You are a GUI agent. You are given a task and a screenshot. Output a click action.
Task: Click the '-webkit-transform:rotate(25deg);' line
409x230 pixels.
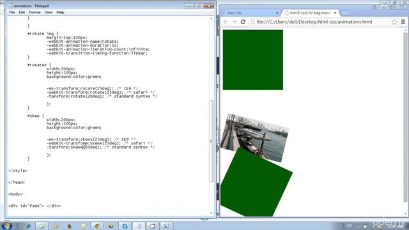[85, 92]
